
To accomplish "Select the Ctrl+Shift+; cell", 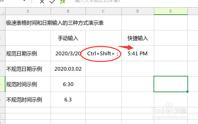I will pyautogui.click(x=104, y=54).
